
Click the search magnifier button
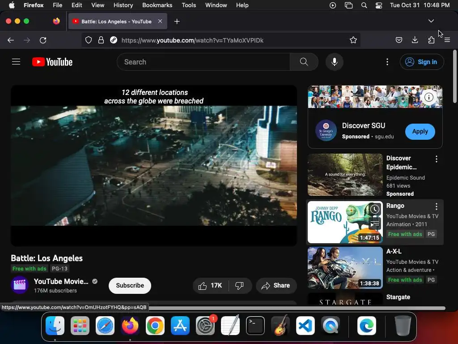pyautogui.click(x=304, y=62)
